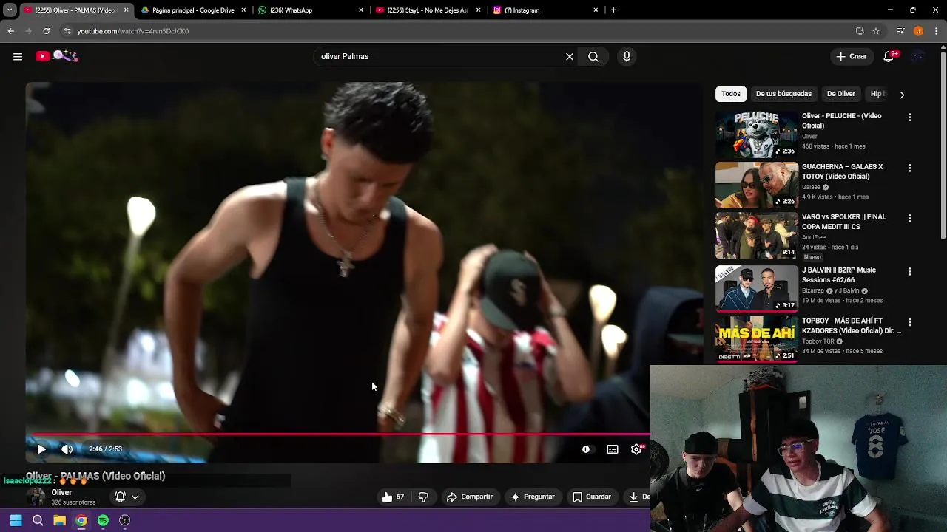
Task: Clear the search box text with X
Action: tap(570, 56)
